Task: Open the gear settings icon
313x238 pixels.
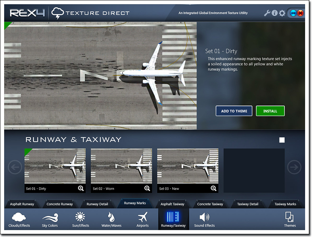Action: [x=282, y=13]
